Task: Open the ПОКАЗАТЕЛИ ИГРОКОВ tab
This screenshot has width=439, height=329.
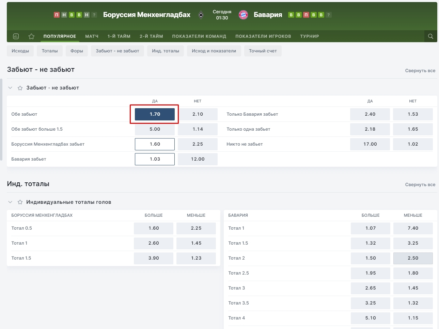Action: 263,36
